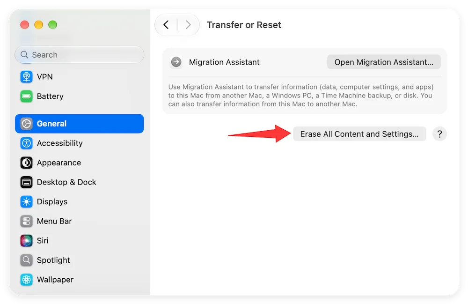Go back with the left chevron
Image resolution: width=468 pixels, height=304 pixels.
coord(166,24)
